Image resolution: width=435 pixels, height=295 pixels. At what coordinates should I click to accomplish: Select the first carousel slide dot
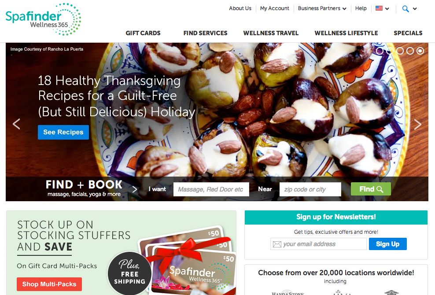tap(380, 51)
